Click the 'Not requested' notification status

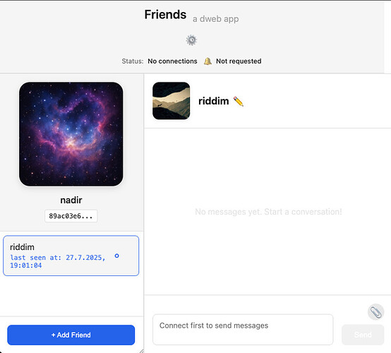click(x=239, y=61)
